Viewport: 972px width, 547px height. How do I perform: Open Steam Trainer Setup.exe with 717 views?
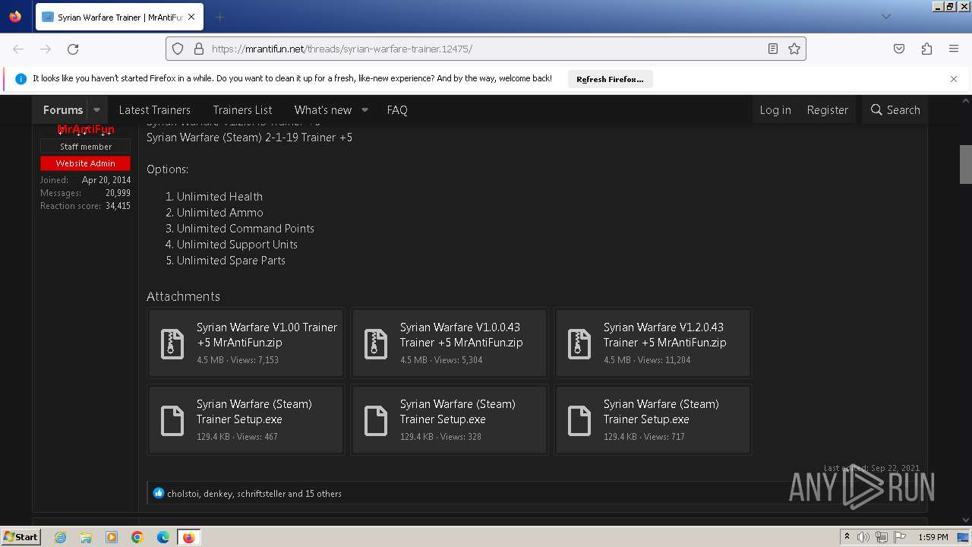[x=661, y=411]
